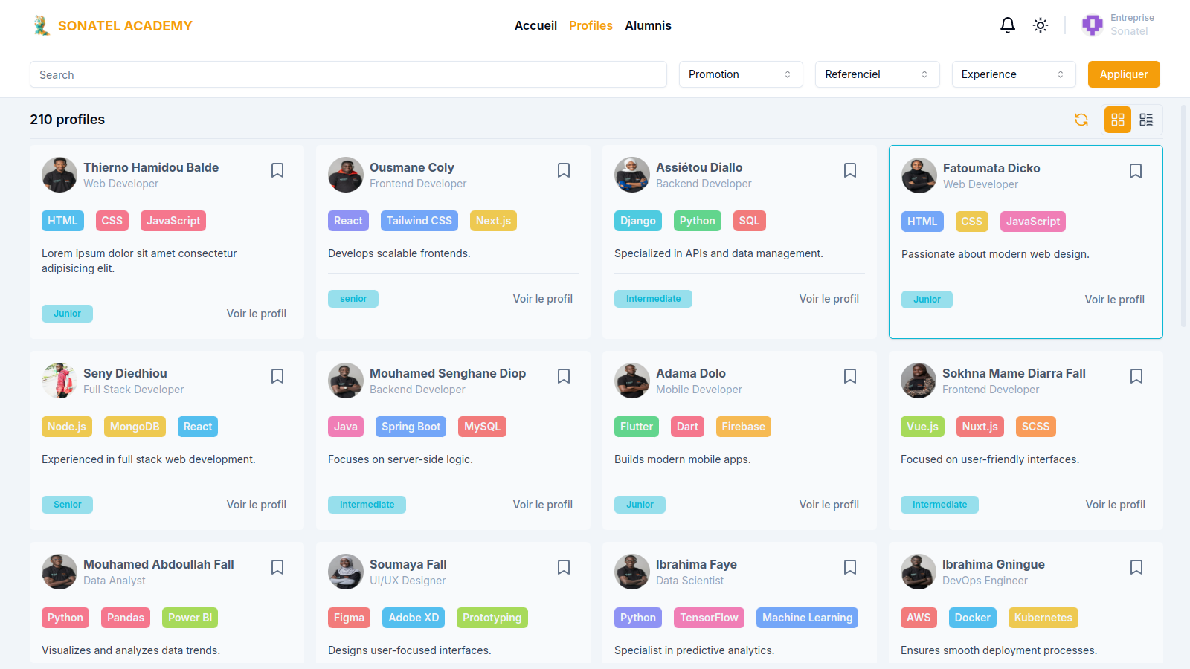The image size is (1190, 669).
Task: Bookmark Thierno Hamidou Balde's profile
Action: pyautogui.click(x=277, y=170)
